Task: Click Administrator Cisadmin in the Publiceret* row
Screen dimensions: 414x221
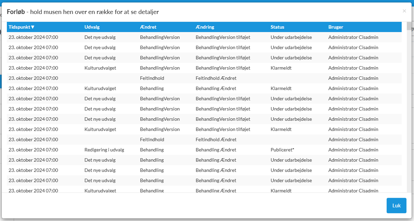Action: [x=353, y=150]
